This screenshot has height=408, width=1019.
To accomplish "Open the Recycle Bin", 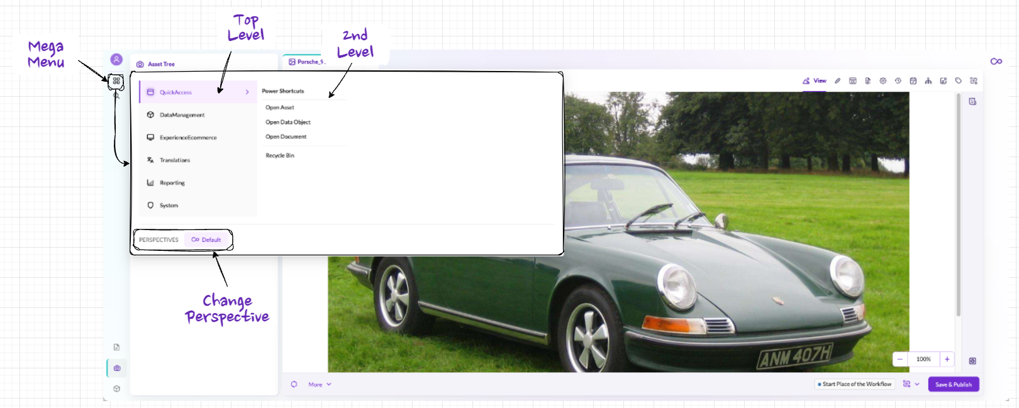I will 280,155.
